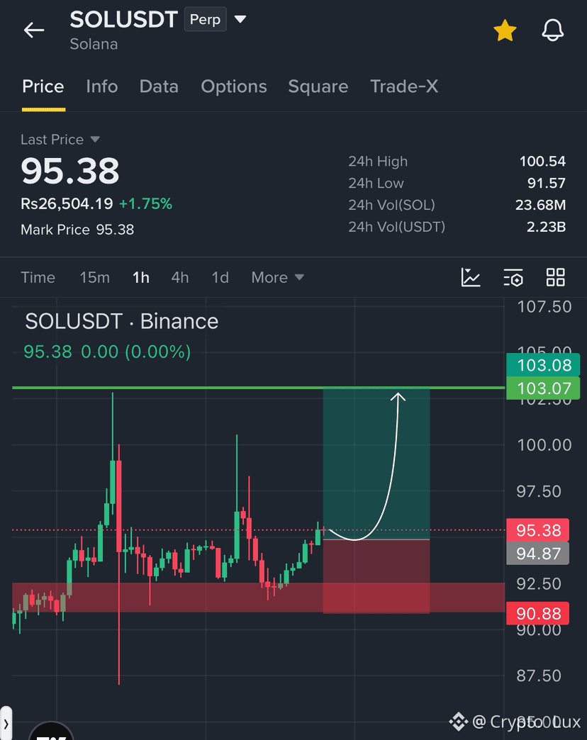Open the chart indicators line icon
The image size is (587, 740).
(x=471, y=278)
